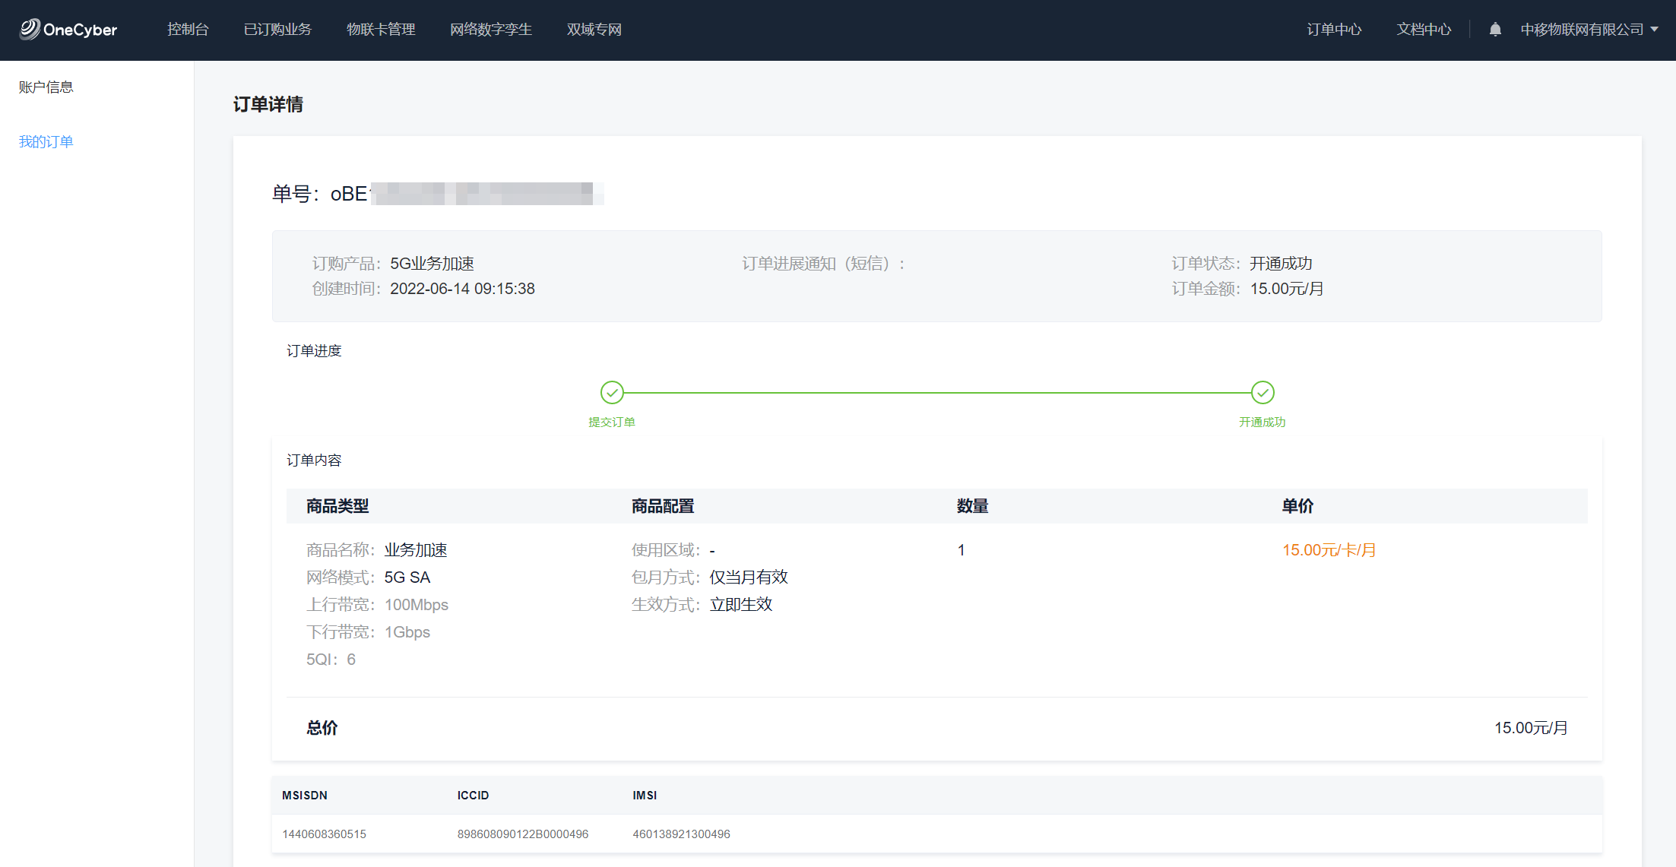Go to 订单中心
1676x867 pixels.
pyautogui.click(x=1334, y=30)
